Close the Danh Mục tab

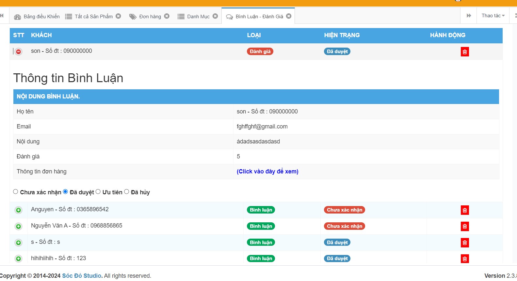tap(215, 16)
